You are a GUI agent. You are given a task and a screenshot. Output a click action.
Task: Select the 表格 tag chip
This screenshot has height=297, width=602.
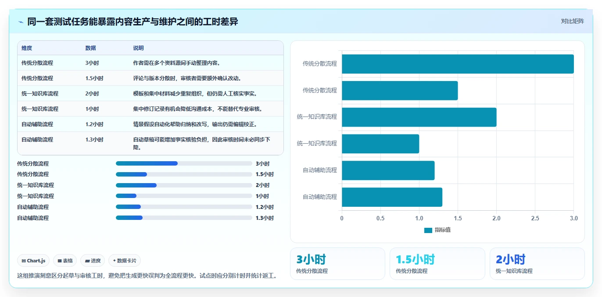point(65,261)
